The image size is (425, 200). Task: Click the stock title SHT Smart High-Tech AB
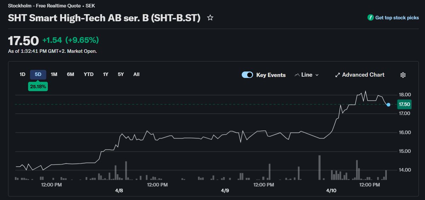point(104,18)
